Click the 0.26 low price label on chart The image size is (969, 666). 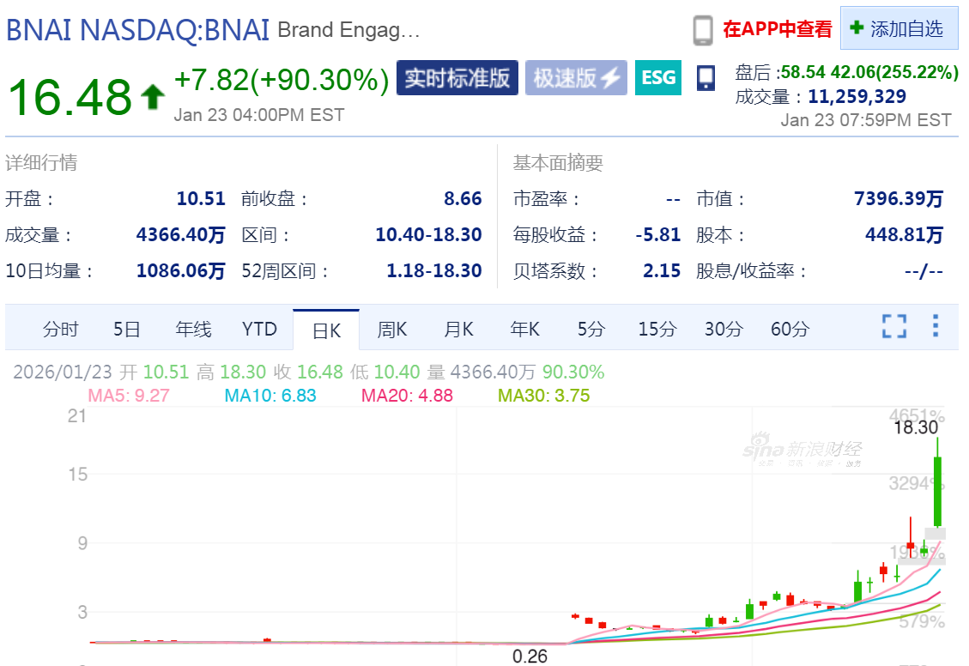point(530,656)
